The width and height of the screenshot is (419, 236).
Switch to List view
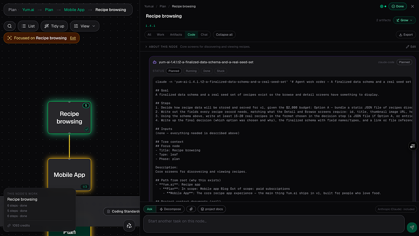pyautogui.click(x=28, y=26)
